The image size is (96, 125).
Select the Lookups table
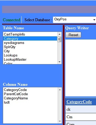pyautogui.click(x=30, y=55)
